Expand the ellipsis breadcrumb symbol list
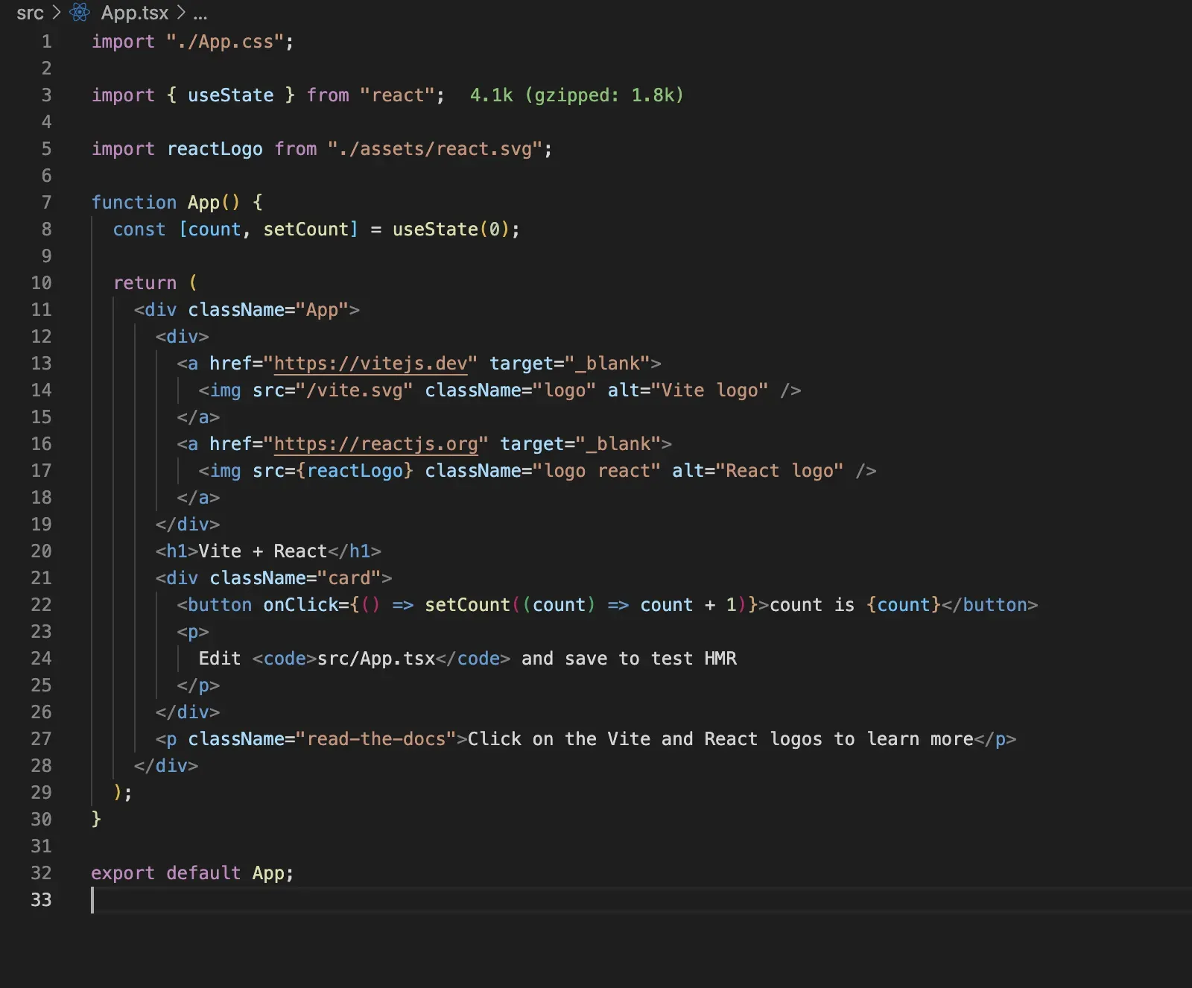 click(x=200, y=13)
